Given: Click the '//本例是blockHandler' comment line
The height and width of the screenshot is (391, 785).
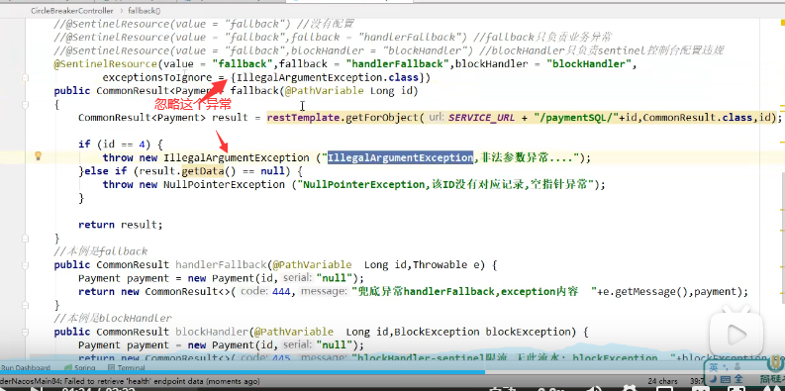Looking at the screenshot, I should 113,319.
